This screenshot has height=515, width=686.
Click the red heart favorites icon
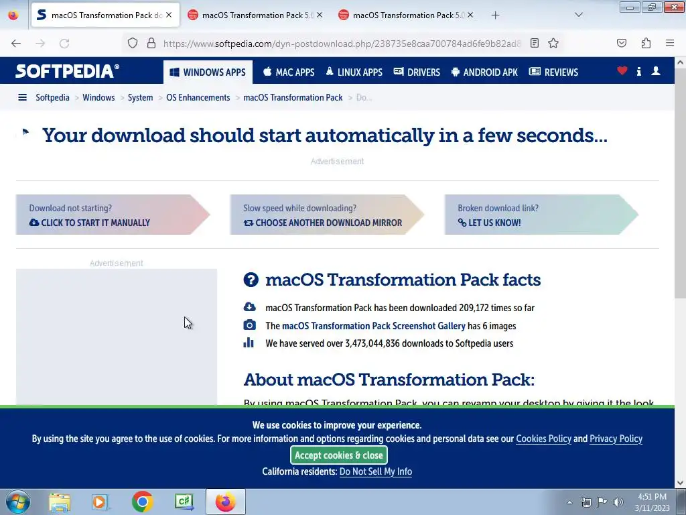pyautogui.click(x=622, y=70)
